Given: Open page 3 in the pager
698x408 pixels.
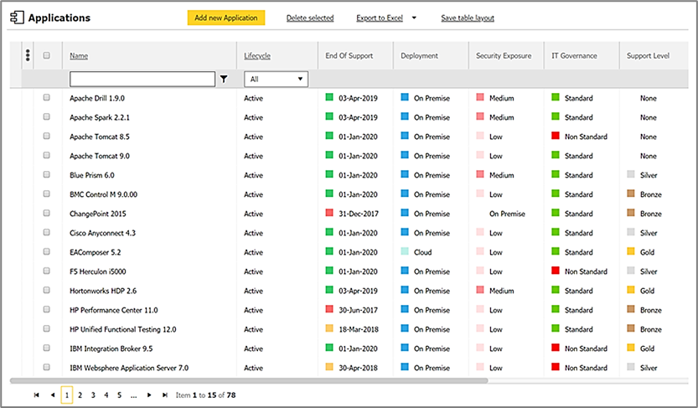Looking at the screenshot, I should [x=93, y=395].
